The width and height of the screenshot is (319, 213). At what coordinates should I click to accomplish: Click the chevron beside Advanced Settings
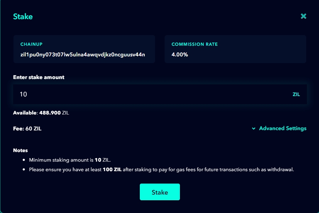click(x=253, y=129)
